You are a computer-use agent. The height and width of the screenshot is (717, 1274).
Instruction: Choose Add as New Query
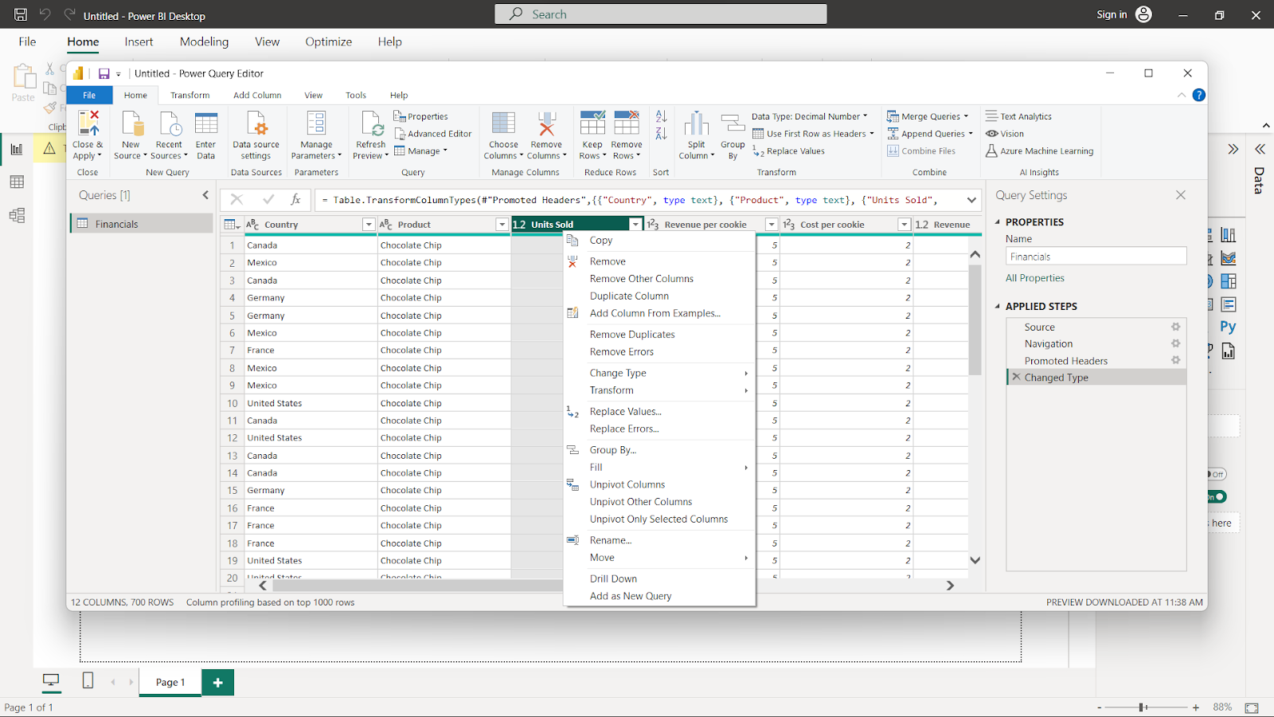click(631, 596)
